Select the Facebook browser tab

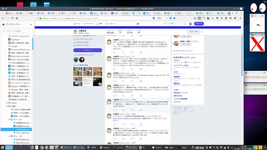click(115, 13)
